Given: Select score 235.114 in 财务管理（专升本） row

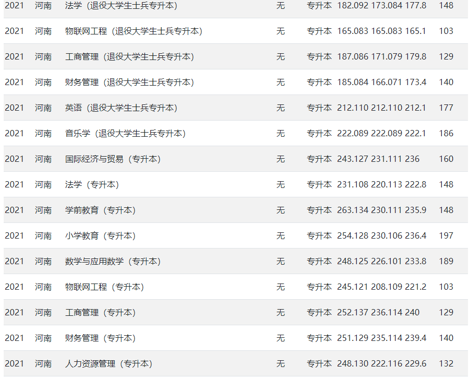Looking at the screenshot, I should click(x=387, y=338).
